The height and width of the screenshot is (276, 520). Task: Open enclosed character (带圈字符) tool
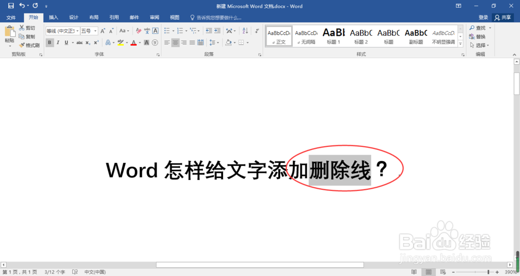pos(155,43)
